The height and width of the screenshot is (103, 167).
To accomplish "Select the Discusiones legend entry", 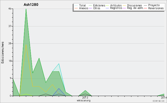I will [x=134, y=5].
